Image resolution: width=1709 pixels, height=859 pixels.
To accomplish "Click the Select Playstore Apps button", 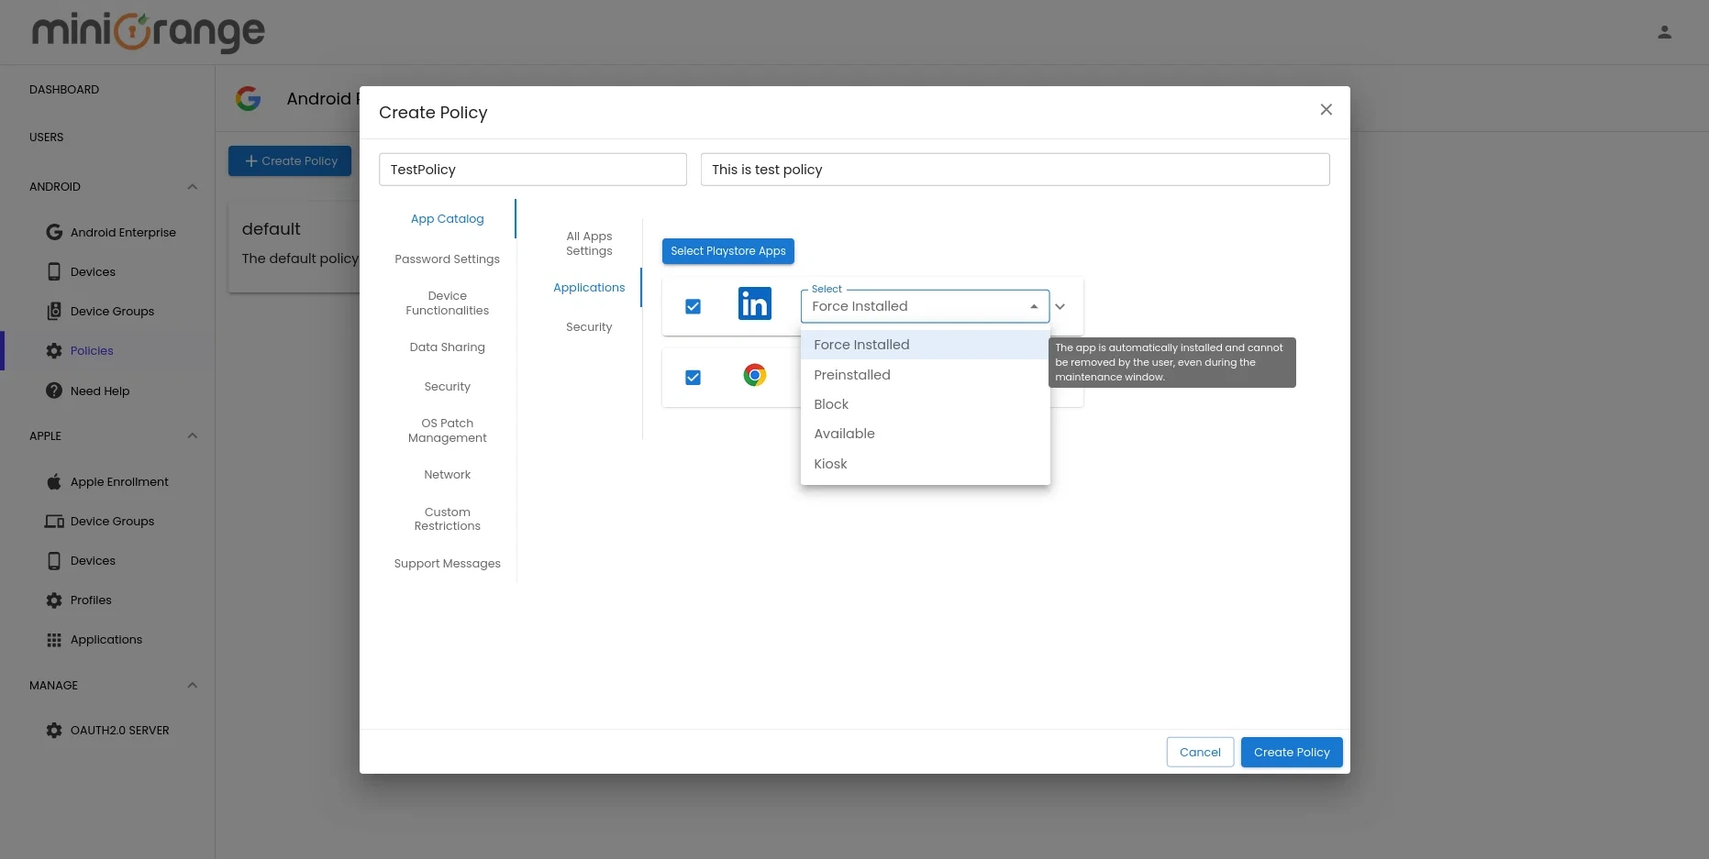I will click(727, 250).
